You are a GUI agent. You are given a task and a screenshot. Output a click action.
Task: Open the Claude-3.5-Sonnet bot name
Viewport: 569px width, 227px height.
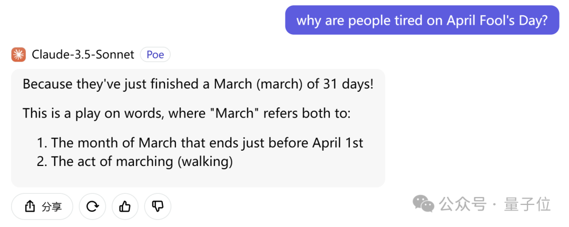[x=83, y=55]
